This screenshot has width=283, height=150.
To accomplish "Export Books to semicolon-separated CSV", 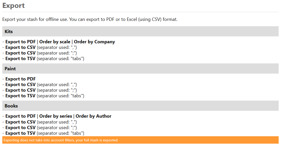I will (20, 128).
